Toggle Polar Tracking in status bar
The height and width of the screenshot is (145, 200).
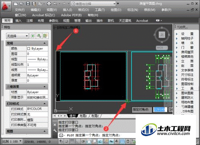point(84,141)
